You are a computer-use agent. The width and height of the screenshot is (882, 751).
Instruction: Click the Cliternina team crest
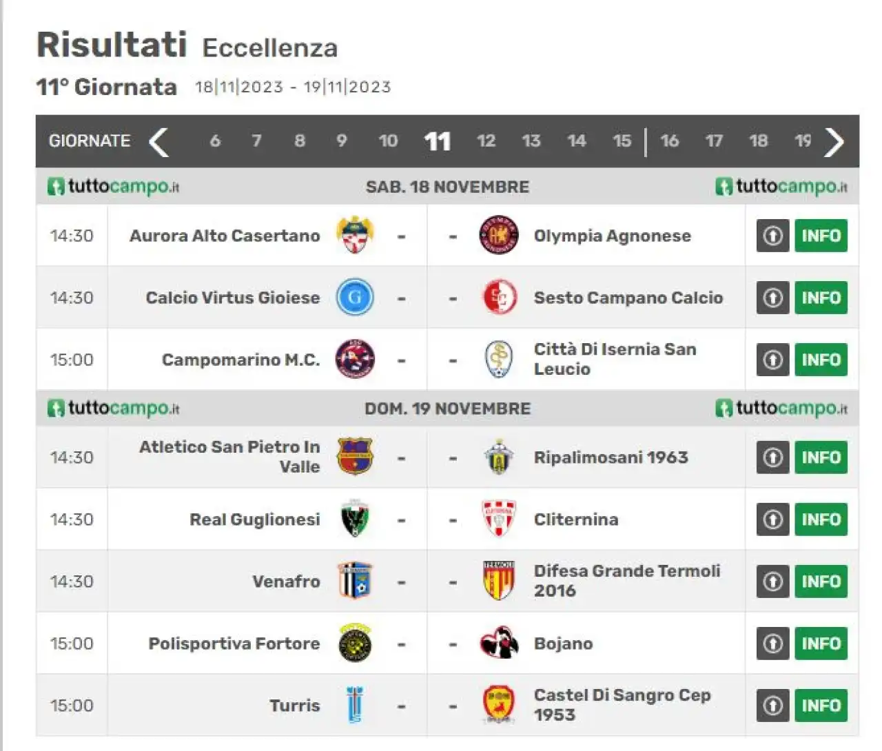pos(498,518)
